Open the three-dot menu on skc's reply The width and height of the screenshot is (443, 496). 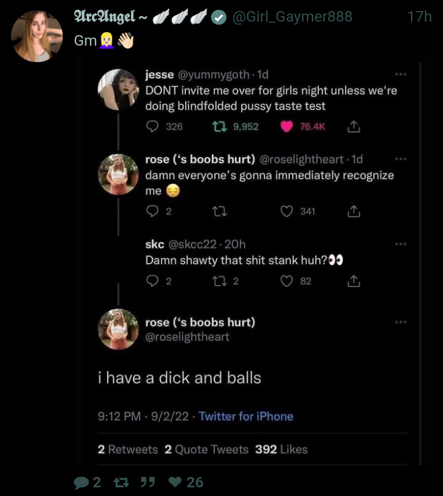[x=401, y=244]
